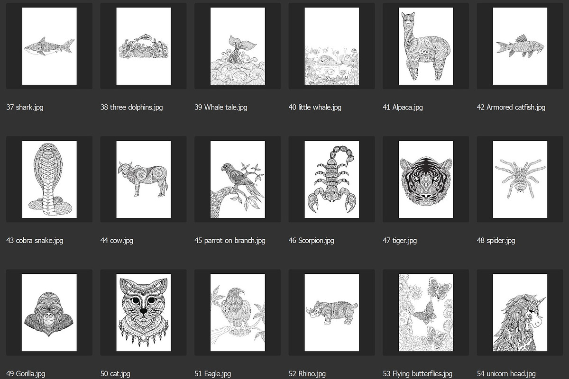Pick the unicorn head thumbnail
The height and width of the screenshot is (379, 569).
coord(520,313)
